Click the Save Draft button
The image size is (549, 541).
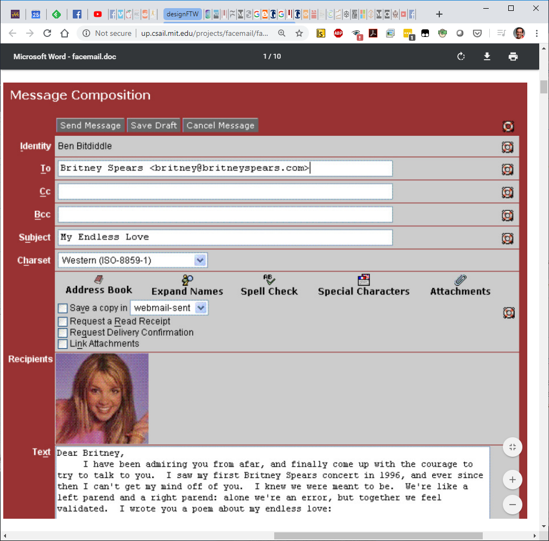pos(154,125)
